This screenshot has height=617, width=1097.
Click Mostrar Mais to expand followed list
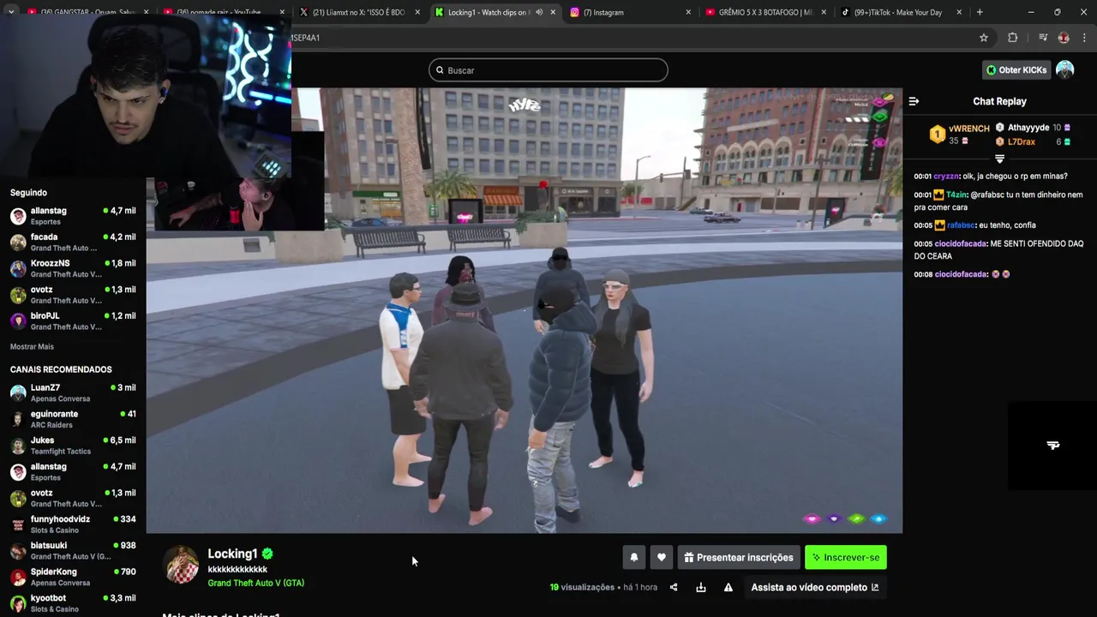tap(32, 346)
